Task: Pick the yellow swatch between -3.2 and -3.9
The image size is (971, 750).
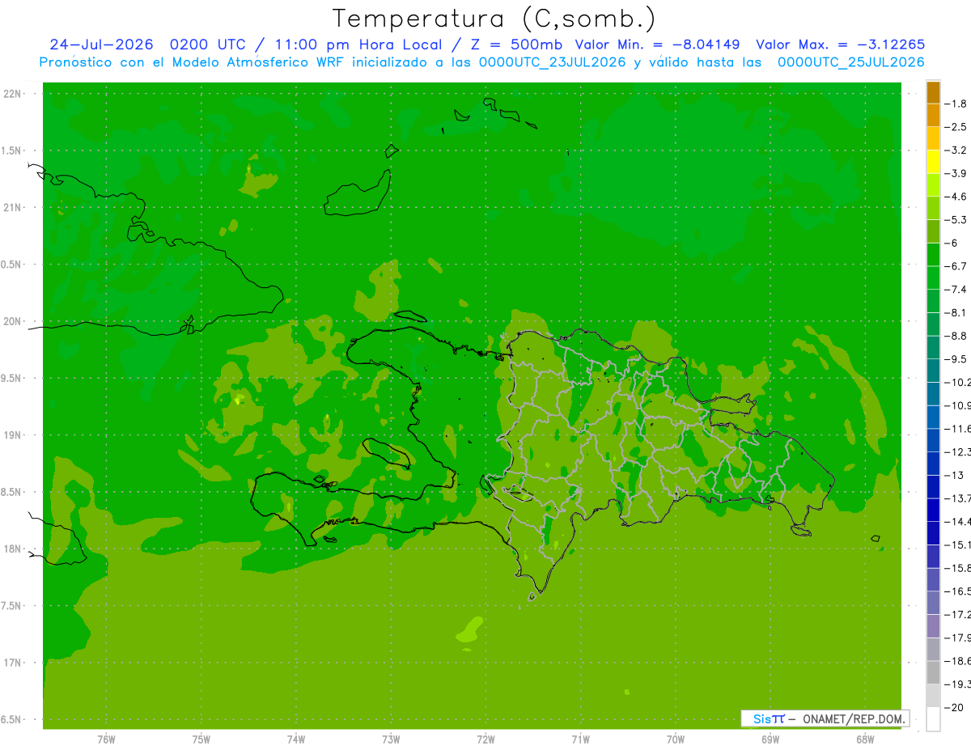Action: [x=933, y=162]
